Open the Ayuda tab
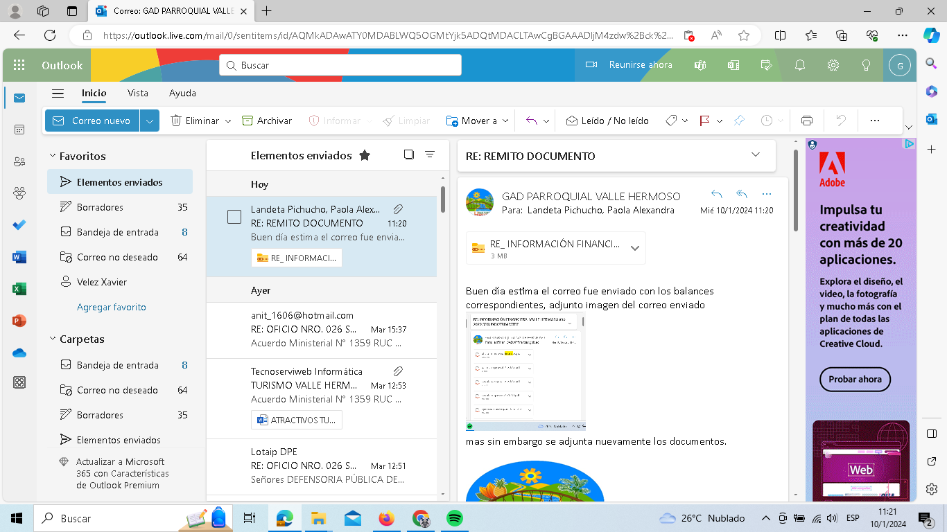The image size is (947, 532). (x=182, y=93)
